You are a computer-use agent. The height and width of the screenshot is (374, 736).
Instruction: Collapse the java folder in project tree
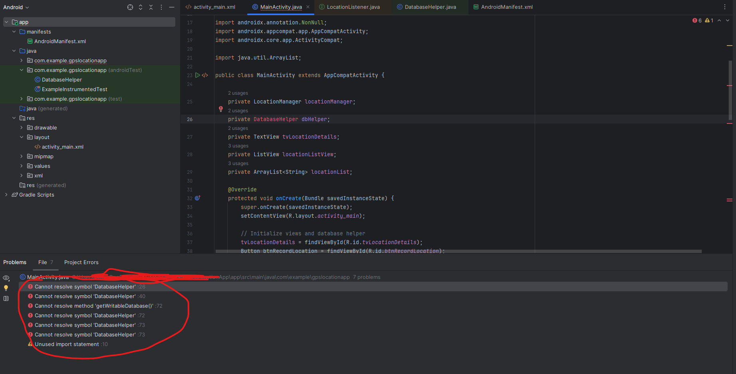pyautogui.click(x=14, y=51)
